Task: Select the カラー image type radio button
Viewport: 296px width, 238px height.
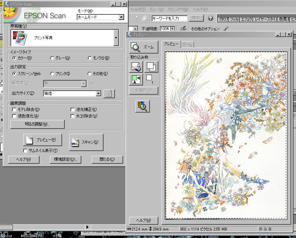Action: click(14, 58)
